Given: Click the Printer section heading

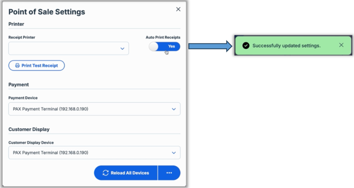Looking at the screenshot, I should 16,24.
